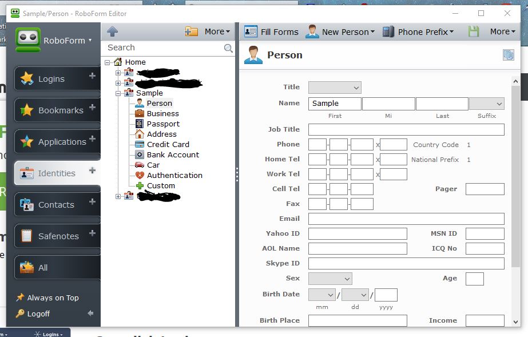Viewport: 528px width, 337px height.
Task: Click the green Save disk icon
Action: [474, 31]
